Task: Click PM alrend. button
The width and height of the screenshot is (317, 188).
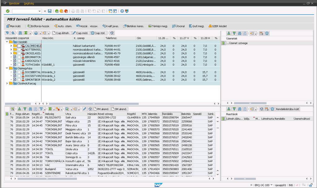Action: tap(102, 109)
